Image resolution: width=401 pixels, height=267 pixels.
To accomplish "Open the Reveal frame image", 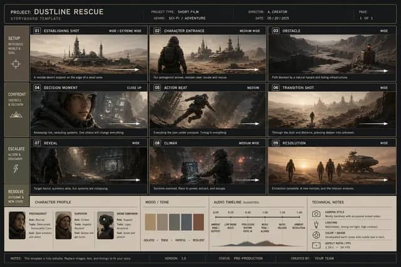I will (x=89, y=166).
